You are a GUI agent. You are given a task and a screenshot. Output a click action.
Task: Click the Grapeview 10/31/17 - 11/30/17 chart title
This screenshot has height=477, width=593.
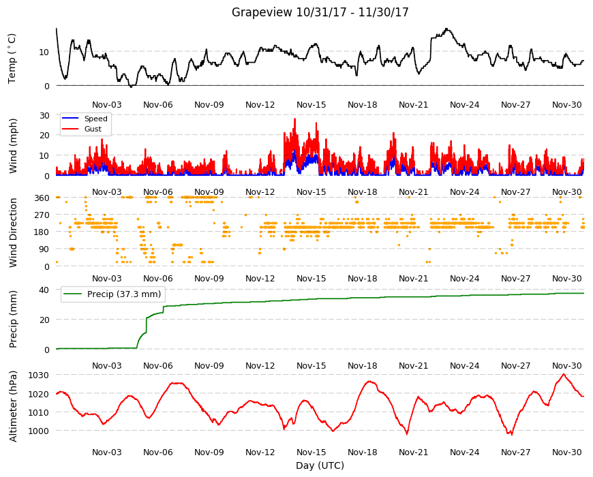pos(320,12)
